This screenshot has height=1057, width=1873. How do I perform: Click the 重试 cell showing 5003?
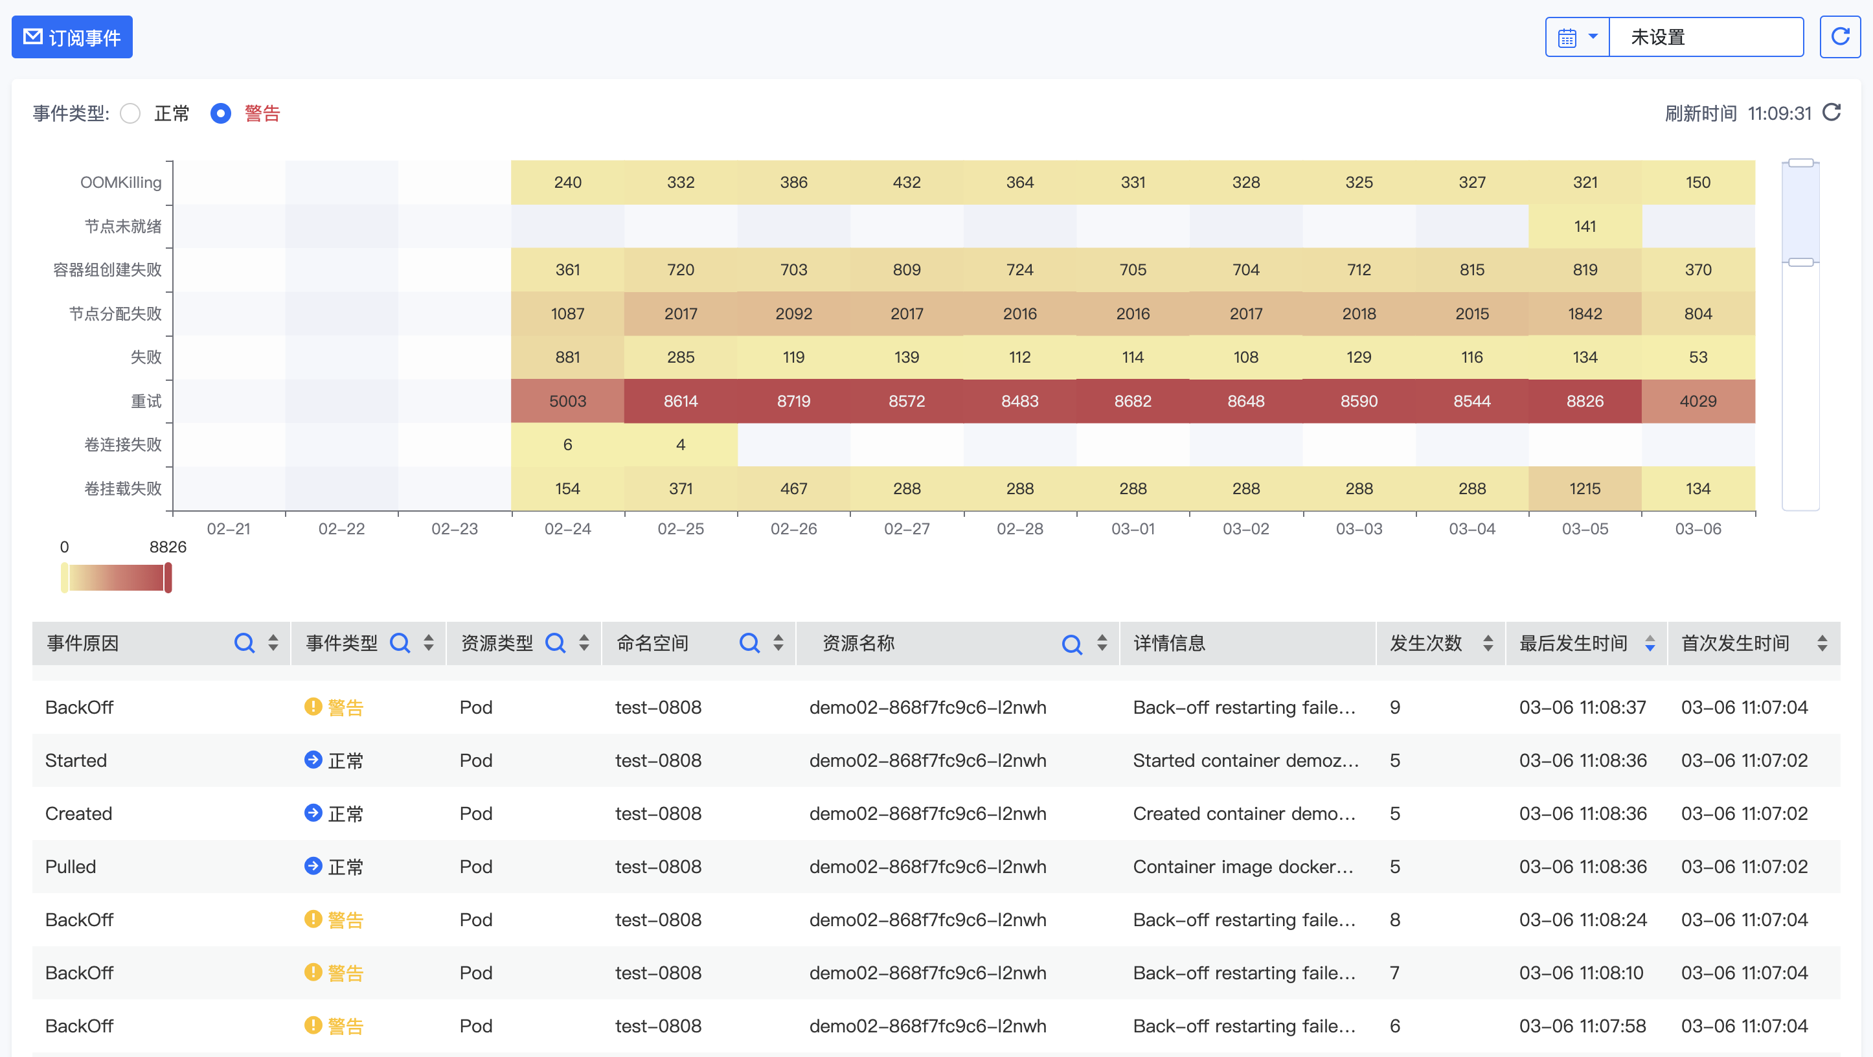(568, 400)
